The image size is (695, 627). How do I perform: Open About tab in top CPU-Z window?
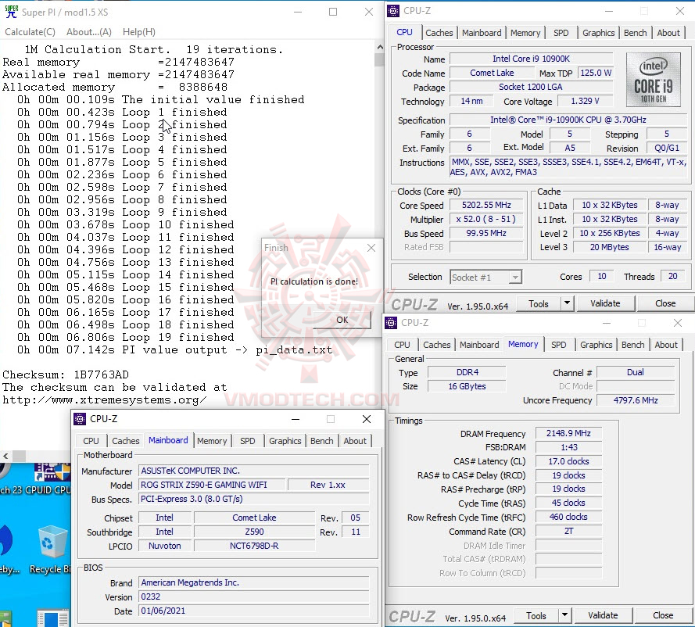tap(668, 33)
